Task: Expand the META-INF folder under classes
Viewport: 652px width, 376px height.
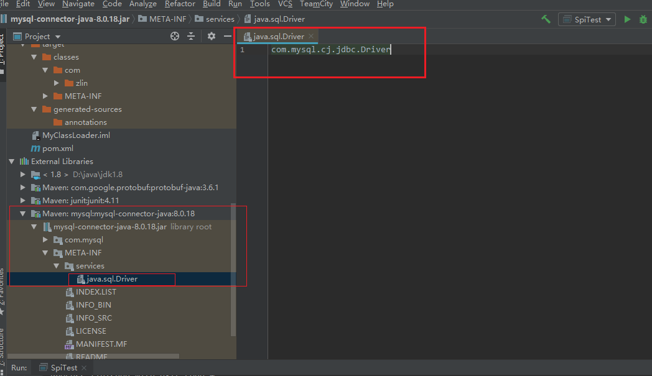Action: coord(45,96)
